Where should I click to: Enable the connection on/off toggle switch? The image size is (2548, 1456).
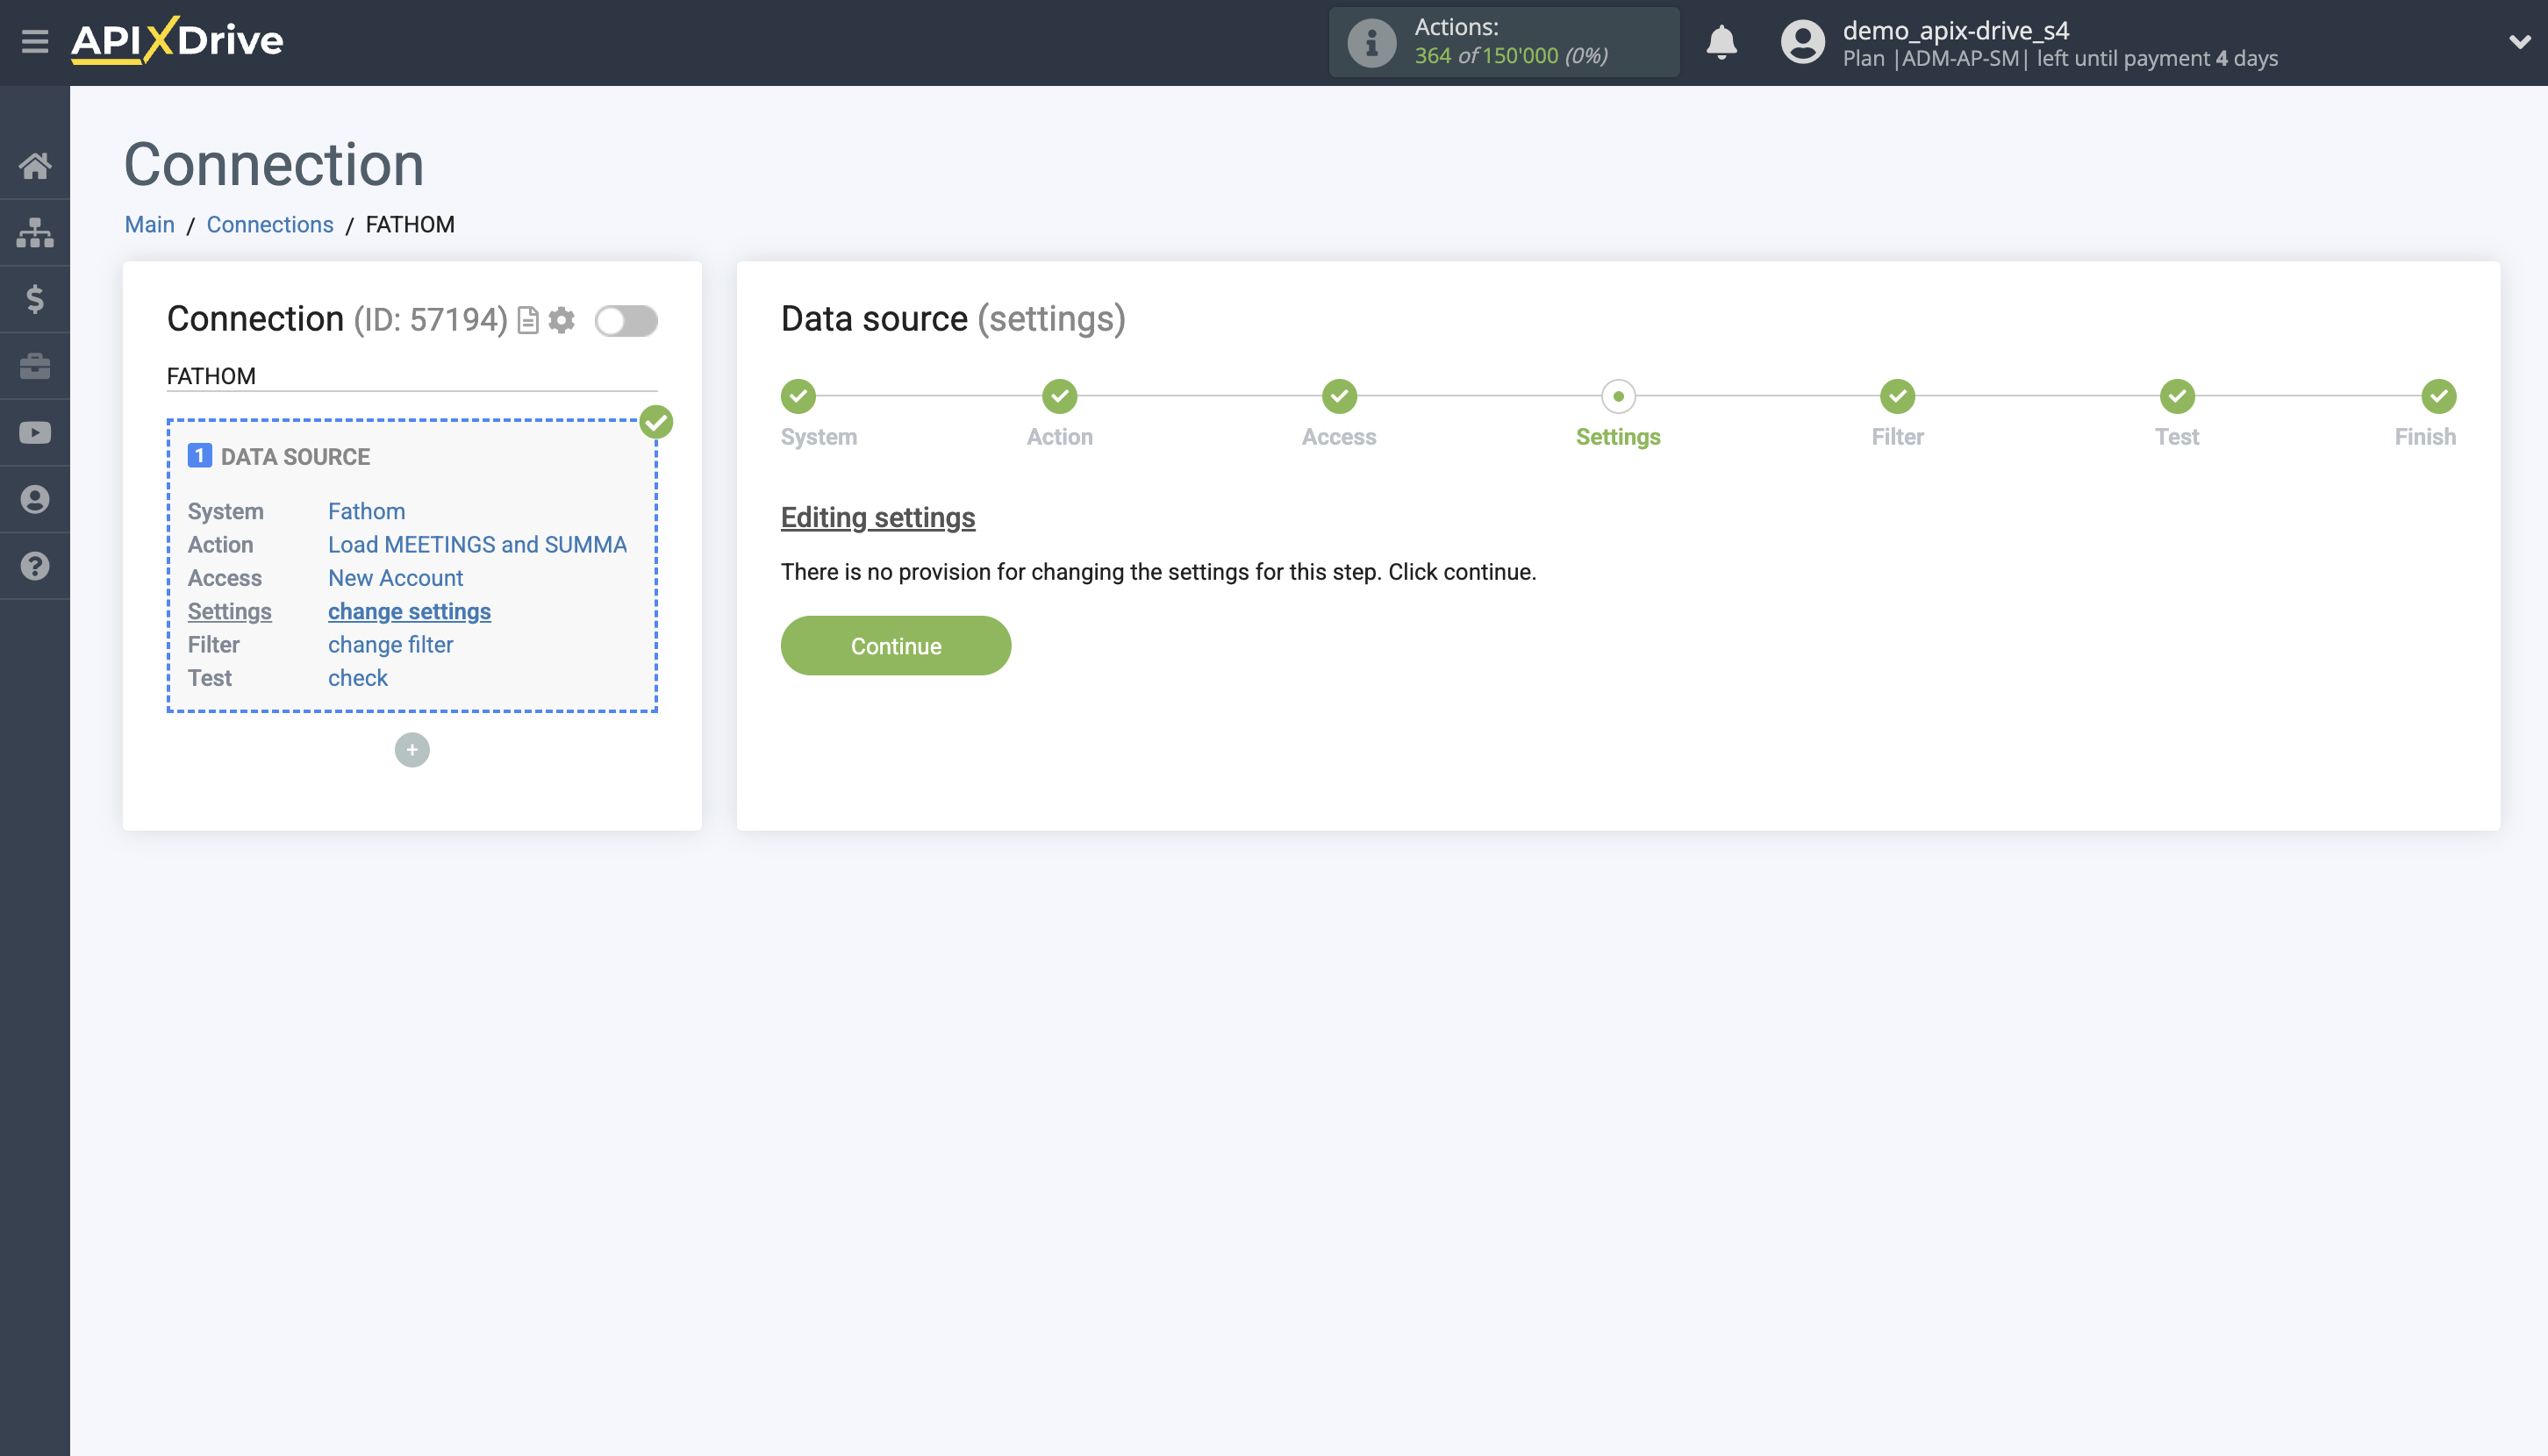coord(626,321)
